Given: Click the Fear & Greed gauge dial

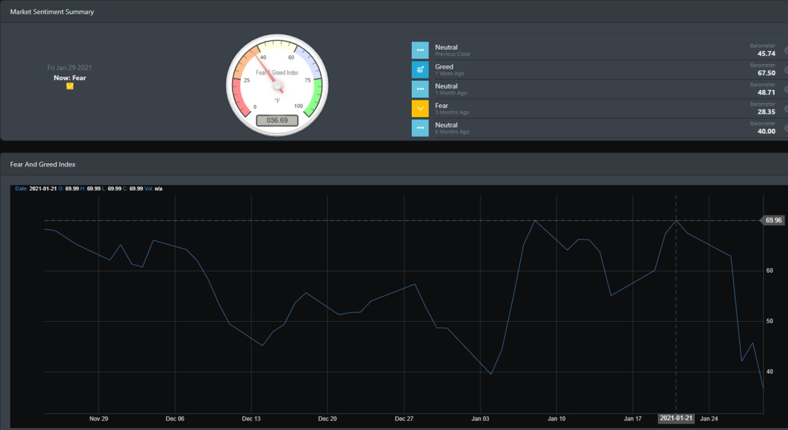Looking at the screenshot, I should [x=277, y=85].
